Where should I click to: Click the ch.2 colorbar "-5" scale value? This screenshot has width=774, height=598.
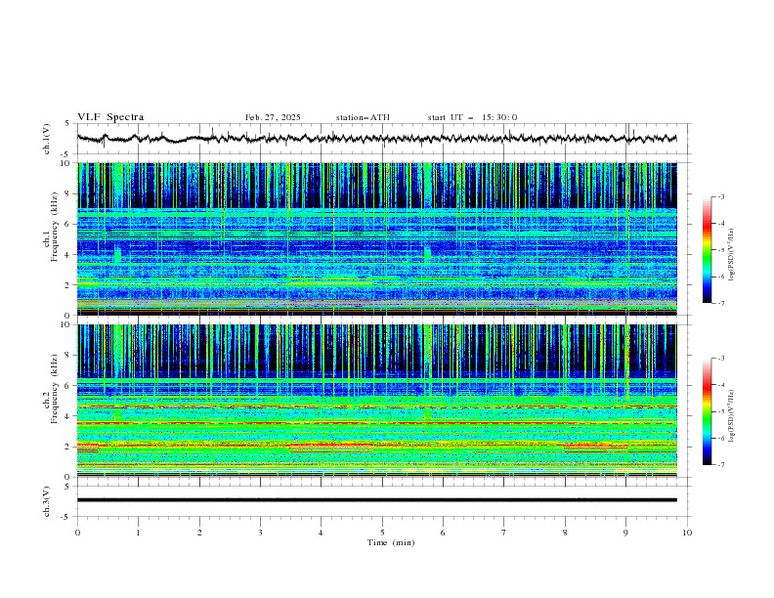pos(721,411)
